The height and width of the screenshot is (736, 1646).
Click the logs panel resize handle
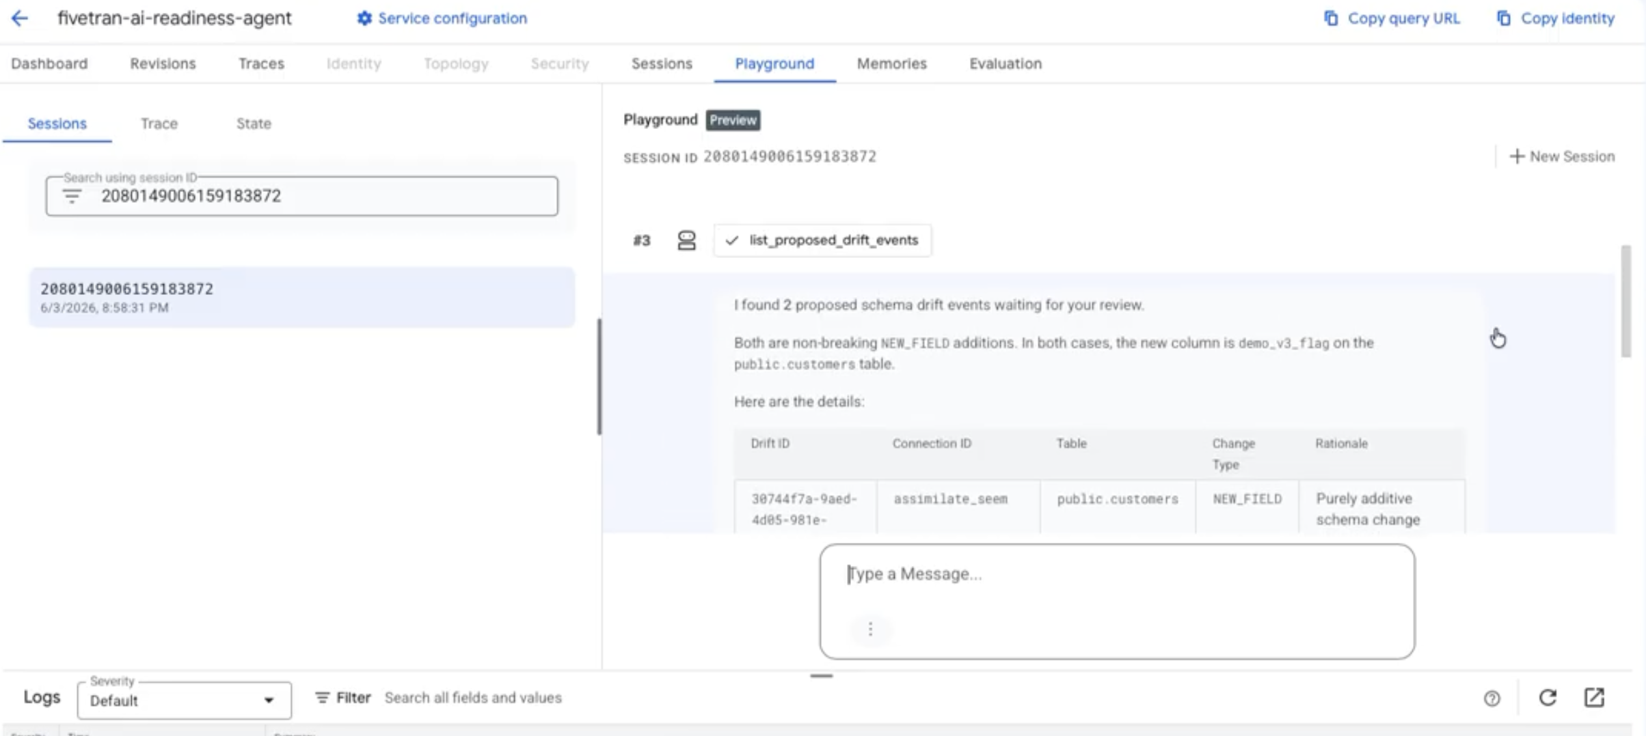(x=822, y=676)
